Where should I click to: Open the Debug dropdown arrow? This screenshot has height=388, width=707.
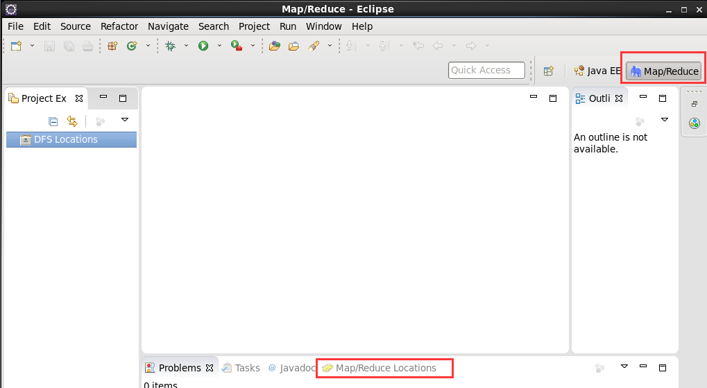[x=186, y=46]
